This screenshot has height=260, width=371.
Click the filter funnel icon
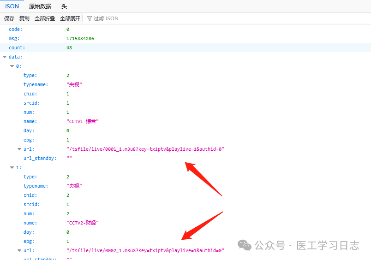(x=89, y=19)
